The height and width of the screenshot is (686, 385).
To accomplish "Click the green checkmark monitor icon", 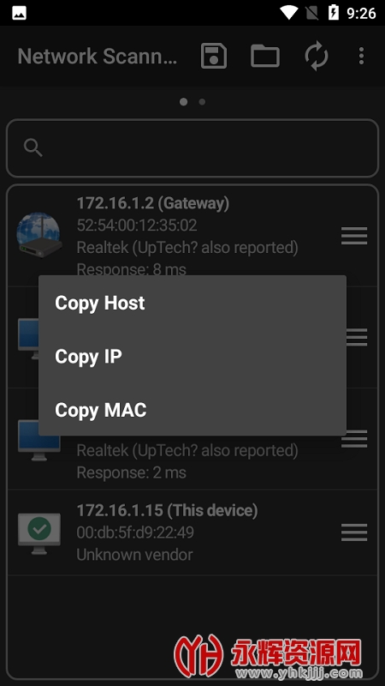I will pos(39,533).
